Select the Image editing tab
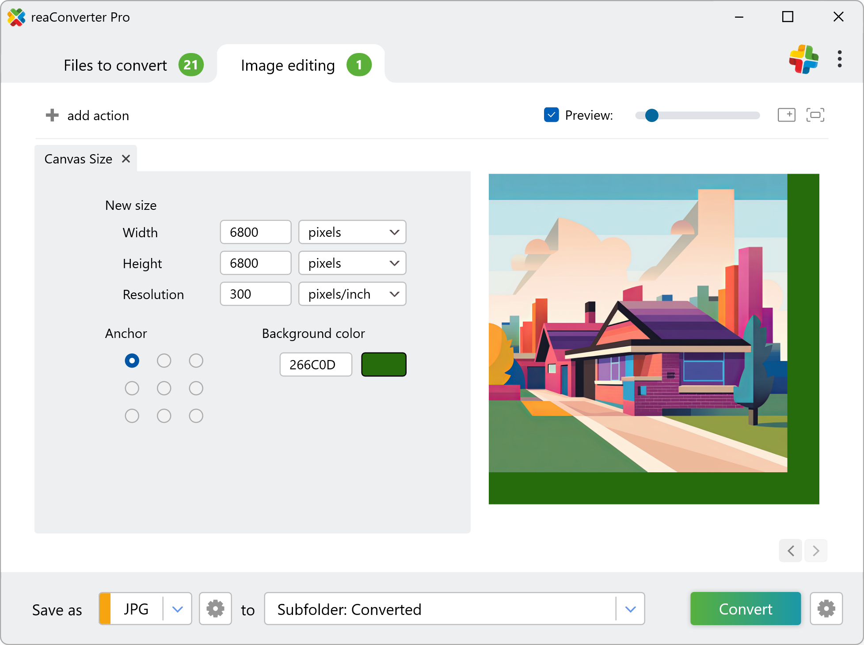This screenshot has width=864, height=645. (x=288, y=65)
